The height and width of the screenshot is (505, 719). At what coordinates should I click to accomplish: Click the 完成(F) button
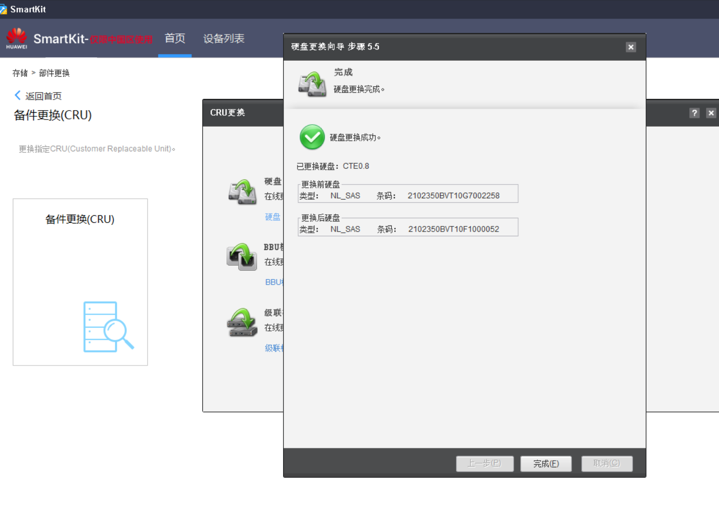546,464
